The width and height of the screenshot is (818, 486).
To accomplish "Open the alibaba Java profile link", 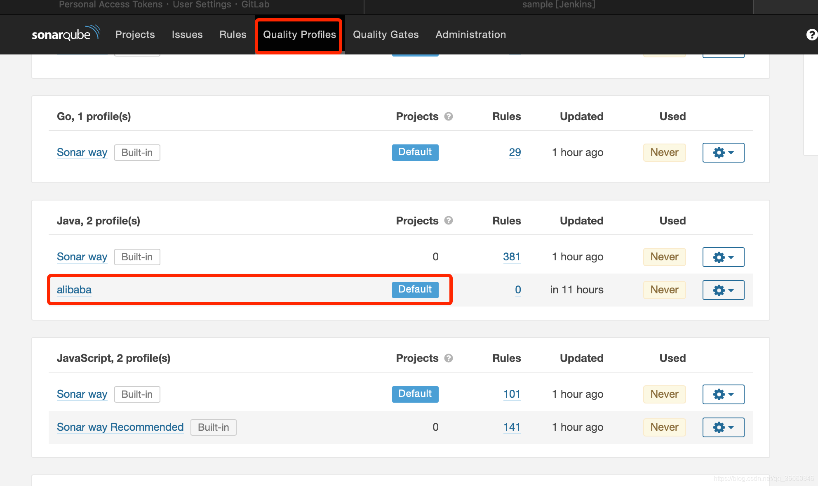I will pos(74,290).
